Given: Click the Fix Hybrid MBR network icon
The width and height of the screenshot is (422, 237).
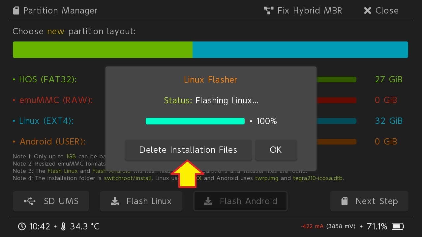Looking at the screenshot, I should [269, 11].
